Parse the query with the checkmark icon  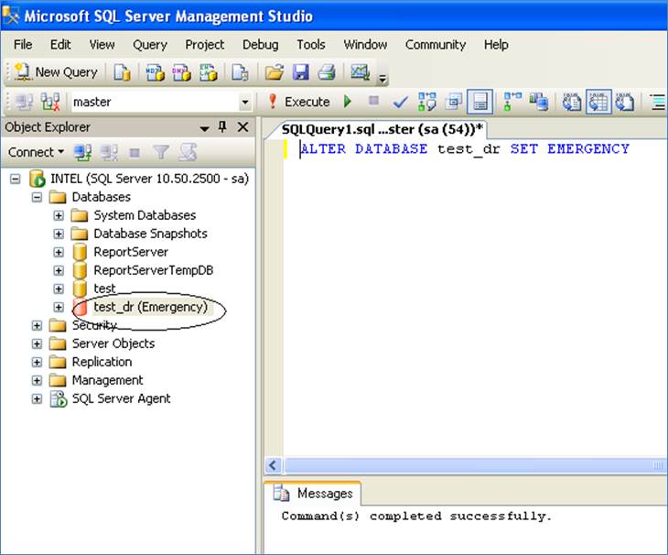400,103
